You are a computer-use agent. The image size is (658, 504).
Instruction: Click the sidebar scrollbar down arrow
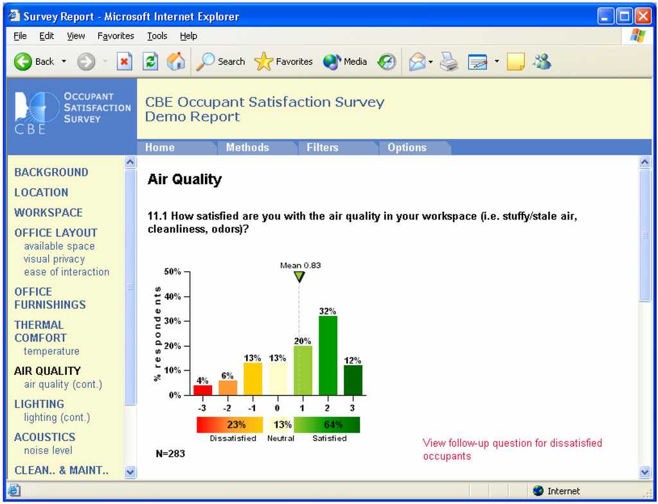click(130, 472)
